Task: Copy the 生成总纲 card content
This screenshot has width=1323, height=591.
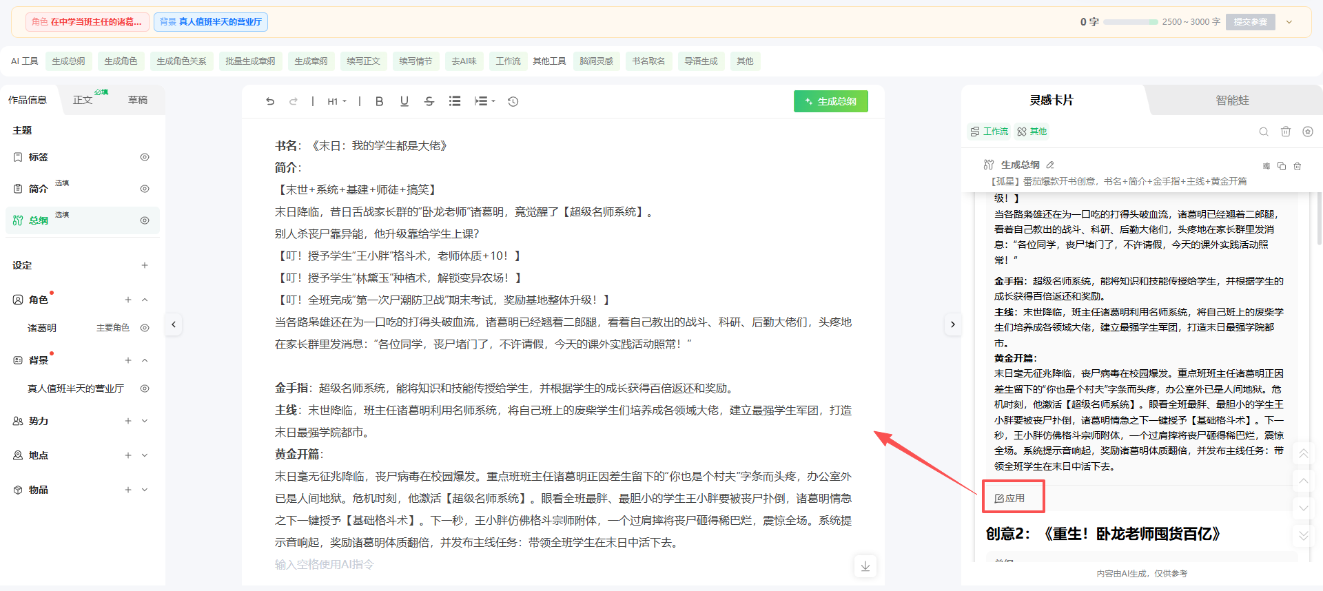Action: [1282, 166]
